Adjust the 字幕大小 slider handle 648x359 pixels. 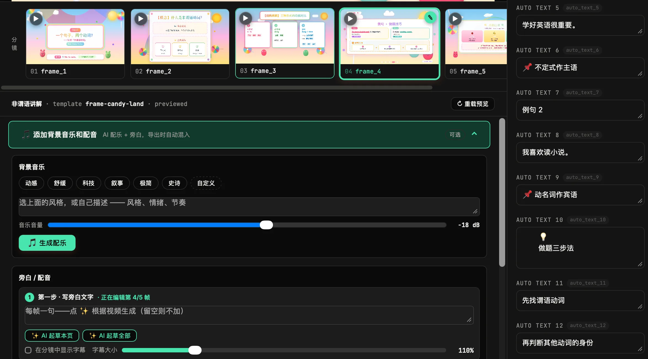click(195, 350)
